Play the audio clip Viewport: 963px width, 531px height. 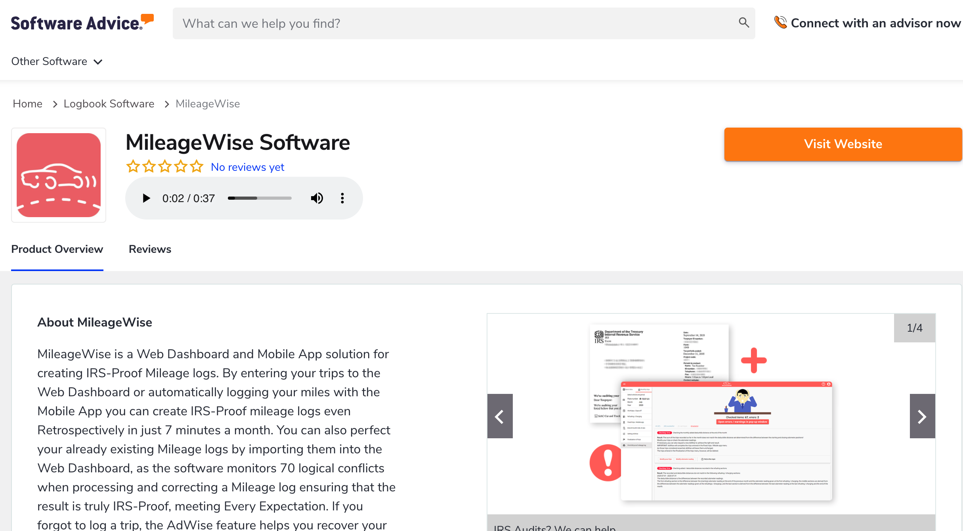point(146,198)
